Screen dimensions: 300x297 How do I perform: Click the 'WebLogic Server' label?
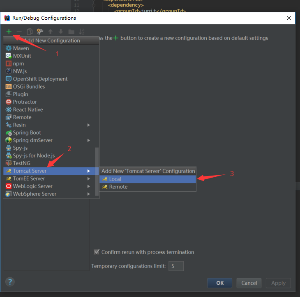click(33, 186)
